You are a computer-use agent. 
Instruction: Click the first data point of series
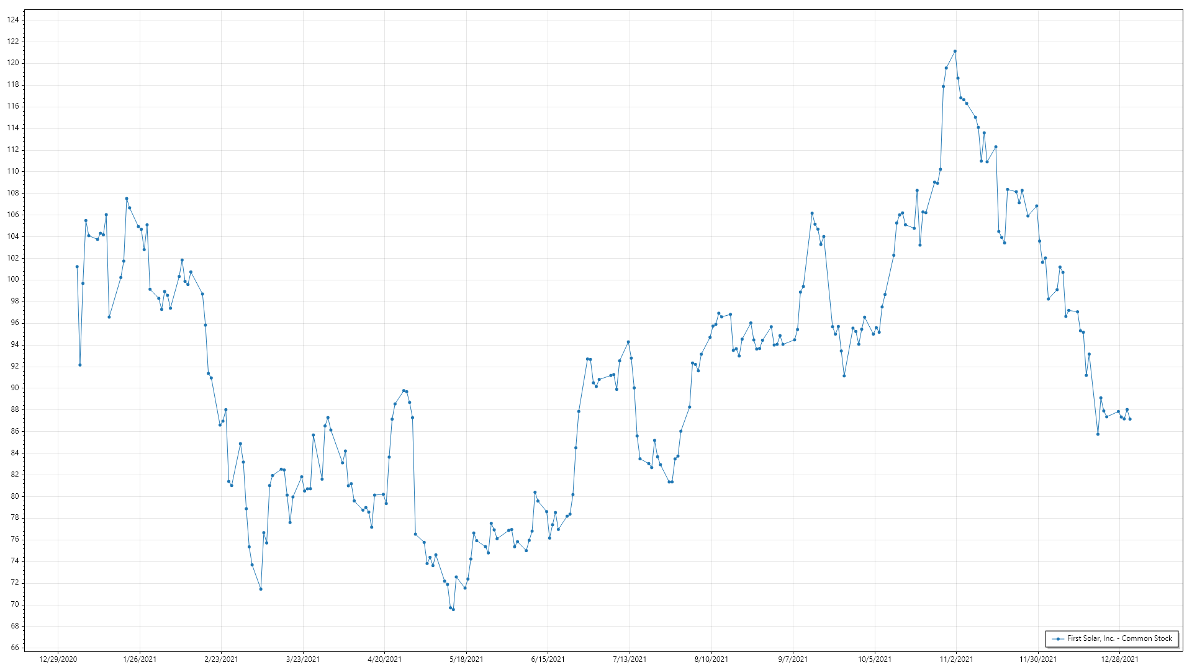pyautogui.click(x=77, y=267)
